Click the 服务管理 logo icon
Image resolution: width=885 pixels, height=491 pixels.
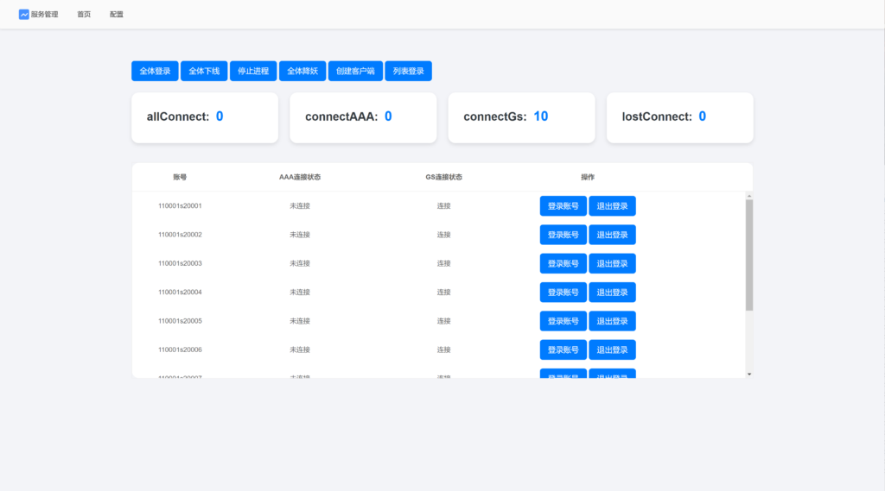coord(23,14)
